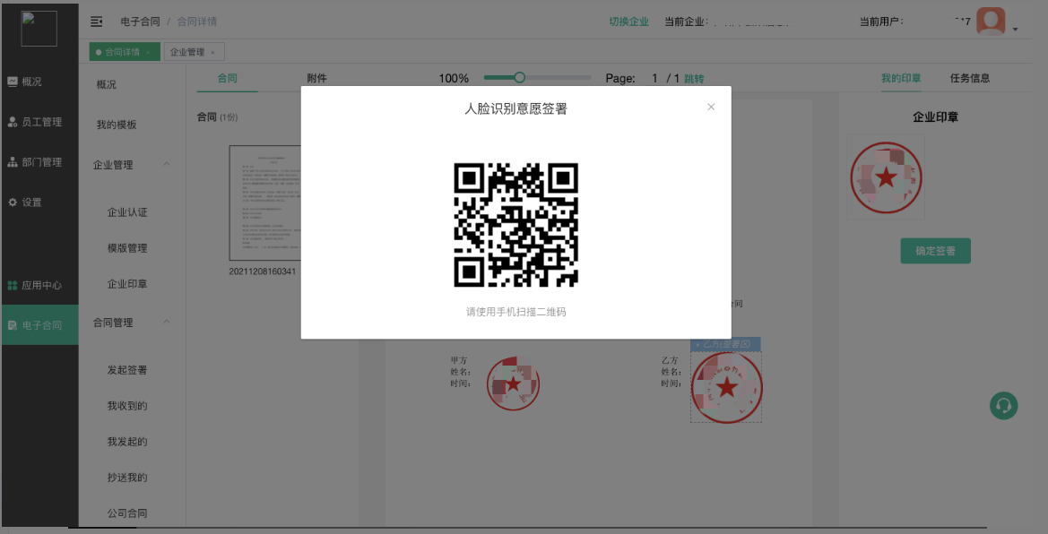Click the 确定签署 button
The height and width of the screenshot is (534, 1048).
[x=935, y=252]
